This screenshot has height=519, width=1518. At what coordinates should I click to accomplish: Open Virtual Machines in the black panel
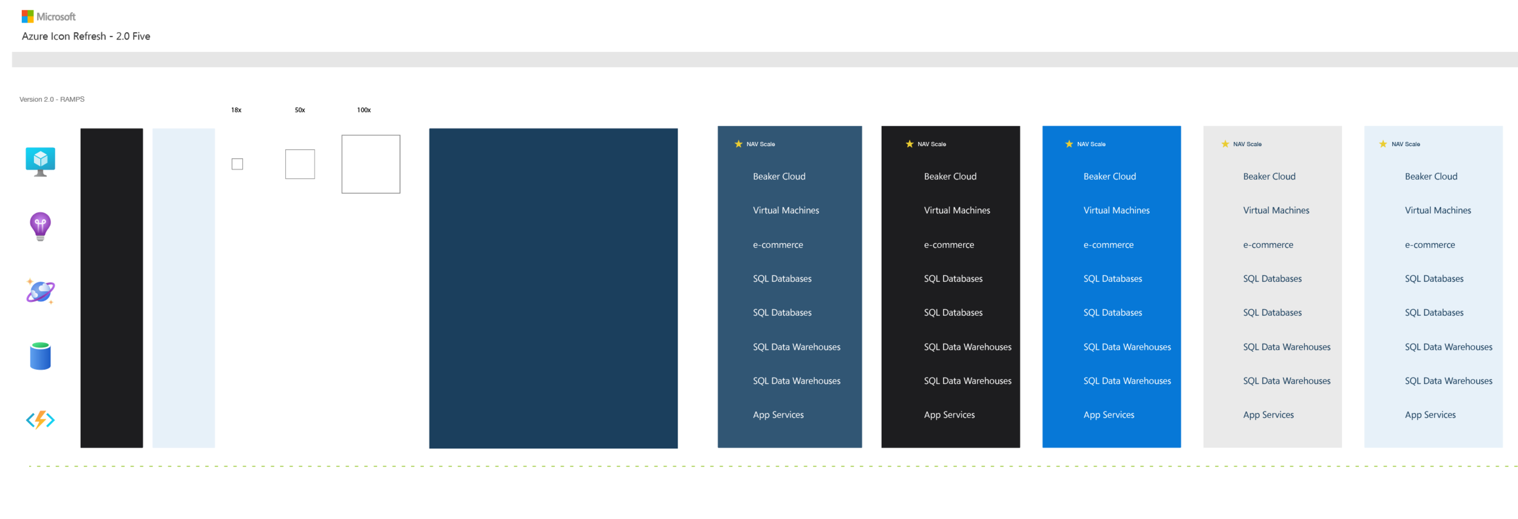[957, 210]
